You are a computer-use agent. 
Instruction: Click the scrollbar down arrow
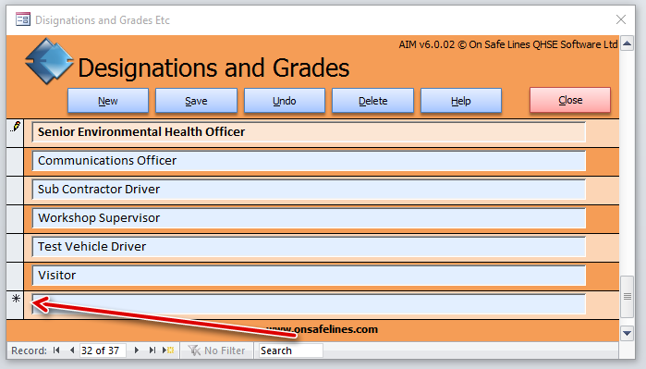click(627, 333)
